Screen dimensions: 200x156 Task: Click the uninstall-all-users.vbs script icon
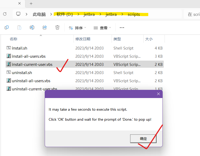(x=9, y=80)
